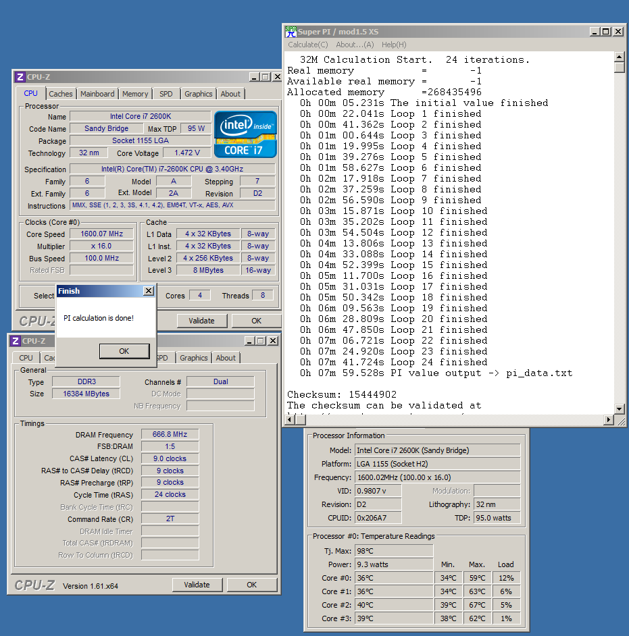Open the About...(A) menu in Super PI
This screenshot has width=629, height=636.
pos(355,45)
